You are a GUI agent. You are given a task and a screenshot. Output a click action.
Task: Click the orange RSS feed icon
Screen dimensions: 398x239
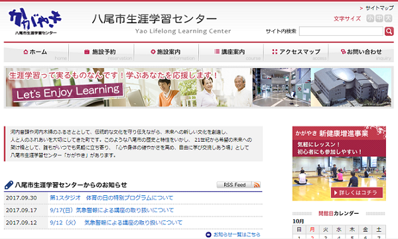257,185
